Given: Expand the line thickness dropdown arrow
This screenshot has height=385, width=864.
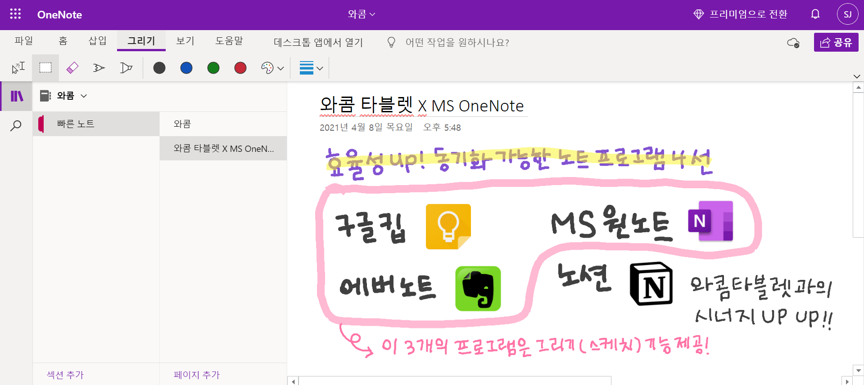Looking at the screenshot, I should click(x=320, y=68).
